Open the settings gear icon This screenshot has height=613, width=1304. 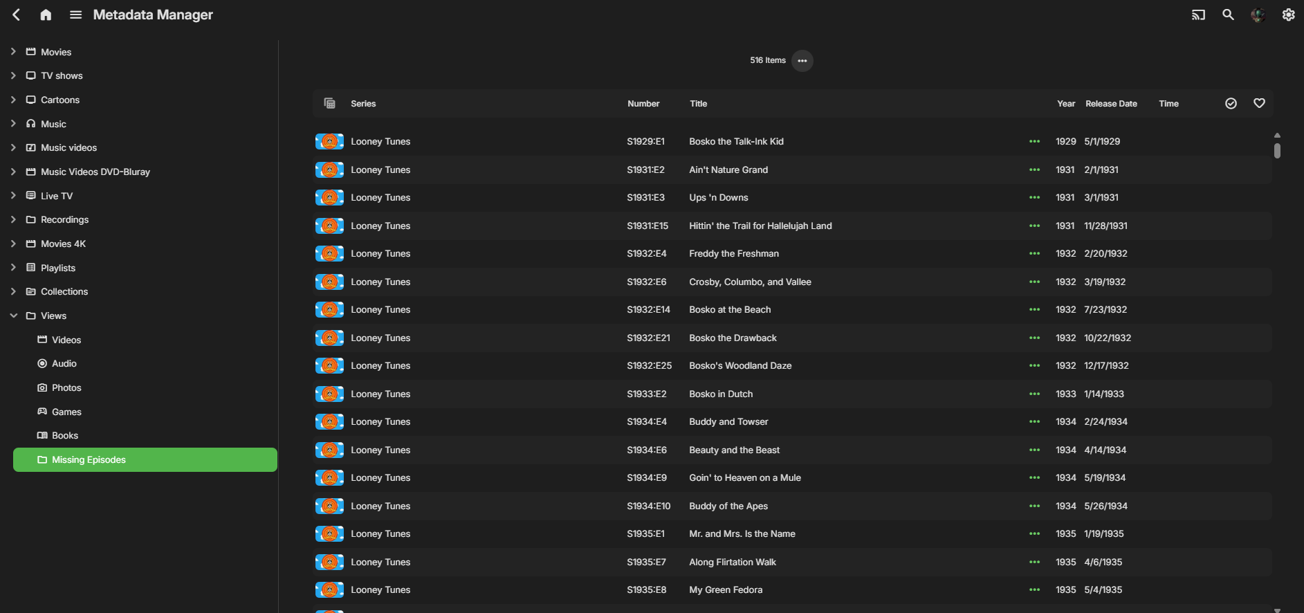pos(1288,15)
